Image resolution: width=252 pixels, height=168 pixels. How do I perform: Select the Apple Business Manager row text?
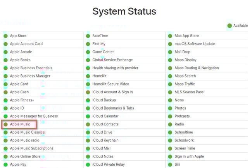(x=30, y=76)
